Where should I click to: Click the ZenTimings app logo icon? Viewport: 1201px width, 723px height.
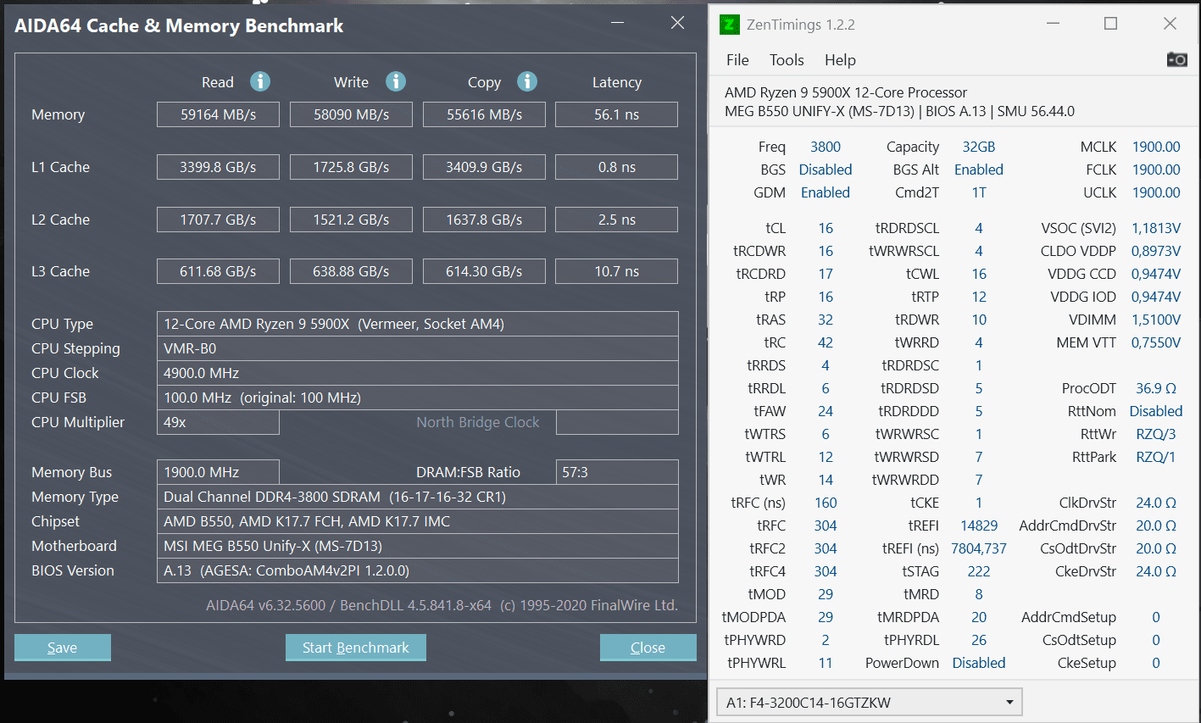[x=730, y=25]
